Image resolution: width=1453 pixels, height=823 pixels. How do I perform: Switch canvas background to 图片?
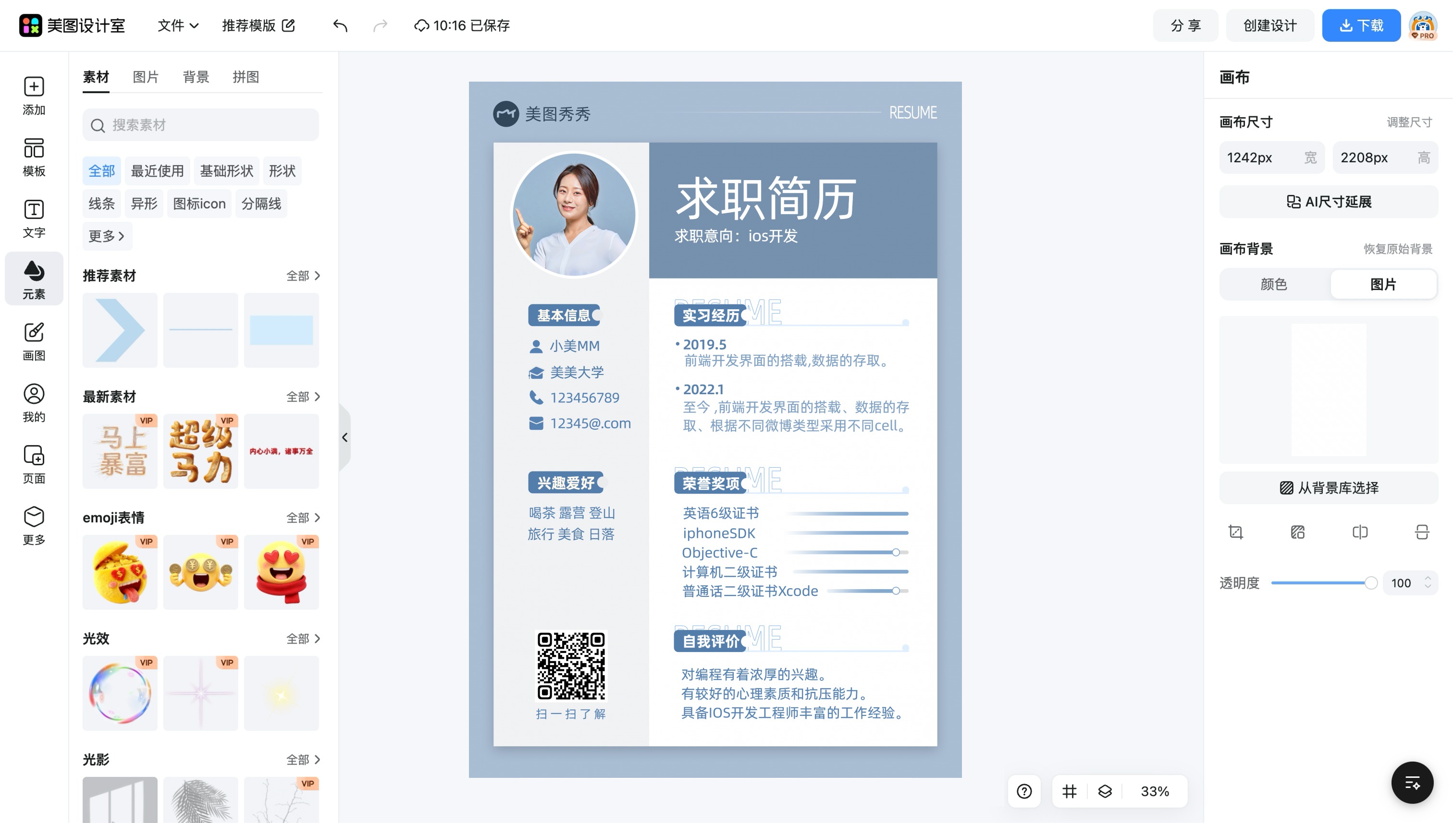coord(1383,284)
